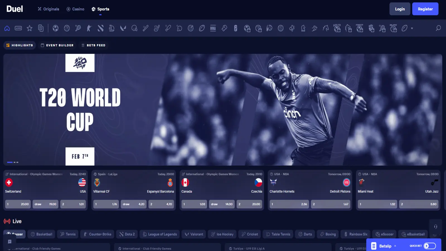Open the MMA sport category
446x251 pixels.
click(213, 28)
